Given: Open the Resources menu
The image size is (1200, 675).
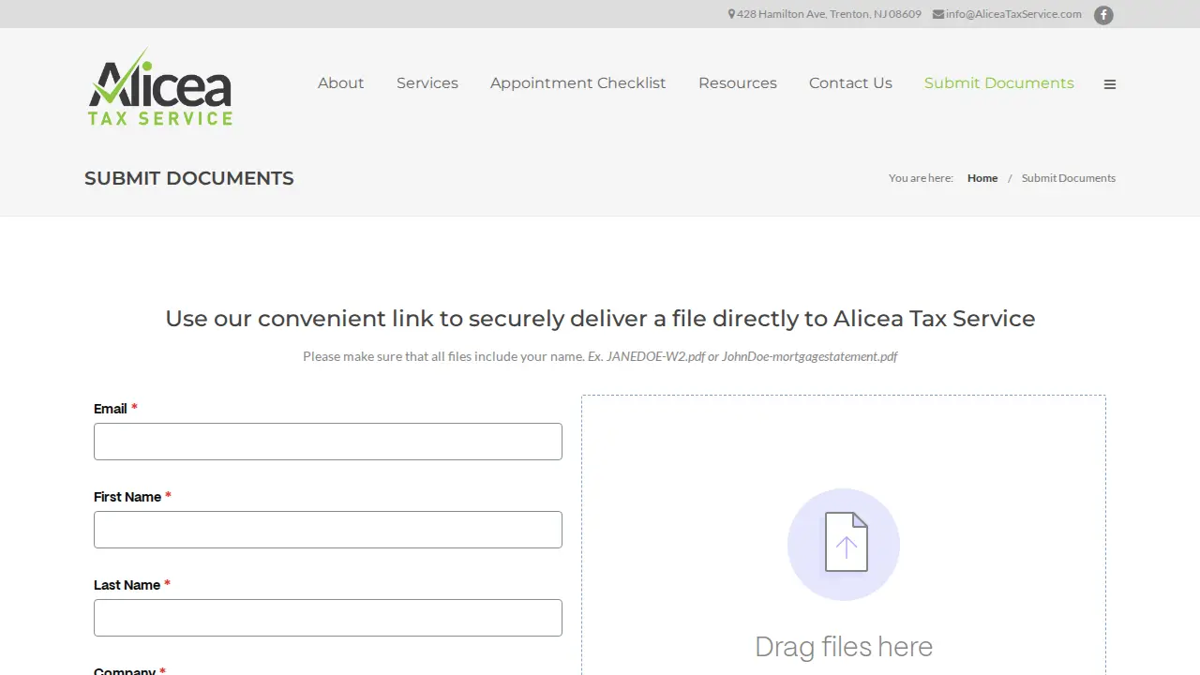Looking at the screenshot, I should 738,83.
